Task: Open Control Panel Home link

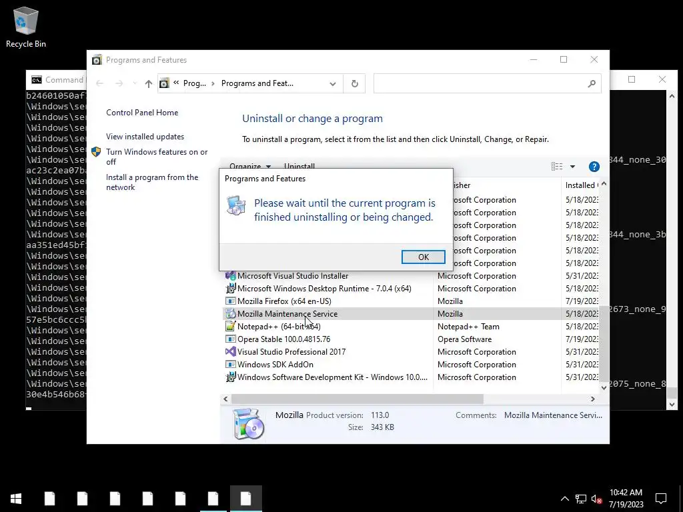Action: [142, 112]
